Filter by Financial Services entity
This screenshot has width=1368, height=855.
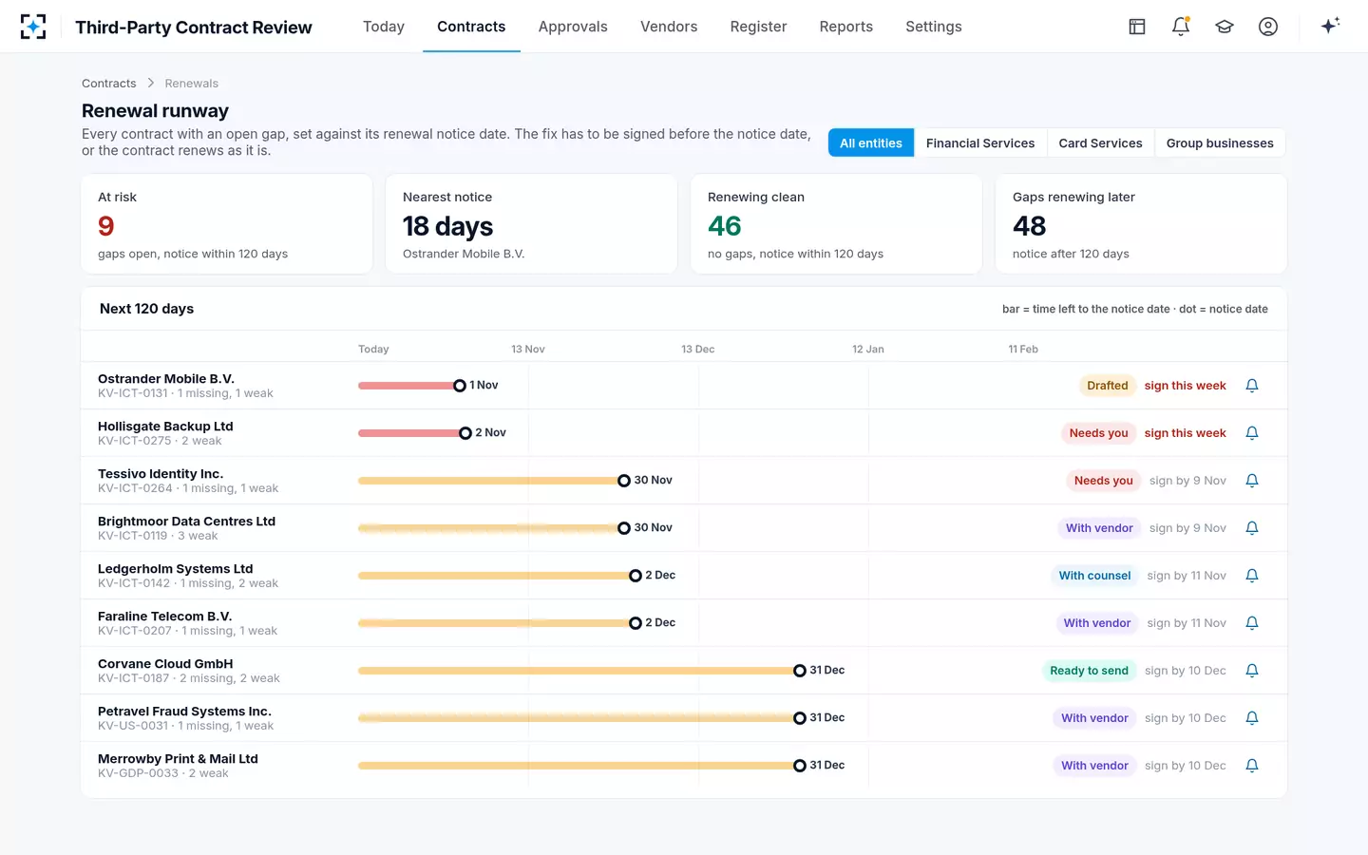(980, 142)
